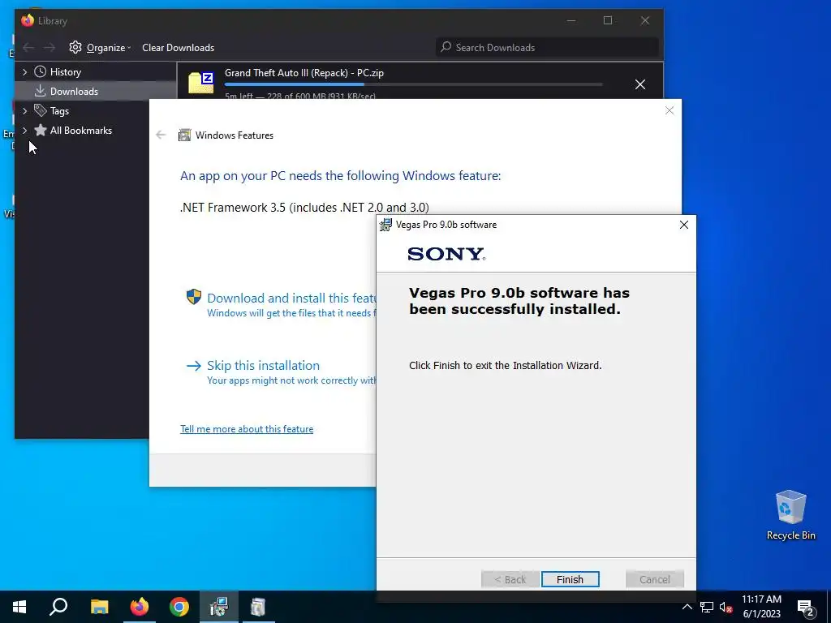
Task: Click the Sony logo in the installer
Action: (x=446, y=254)
